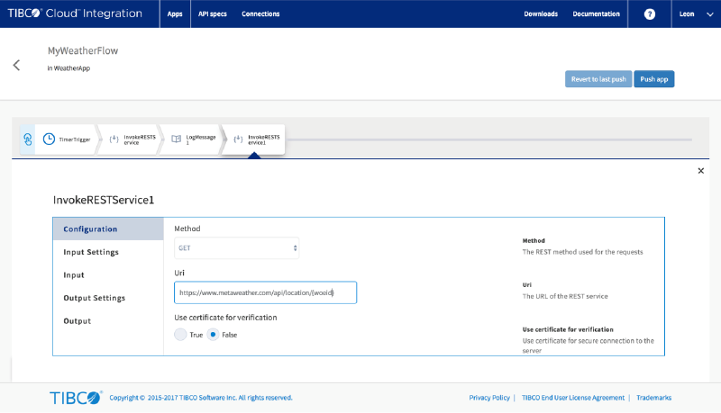Click Revert to last push button

pos(598,79)
